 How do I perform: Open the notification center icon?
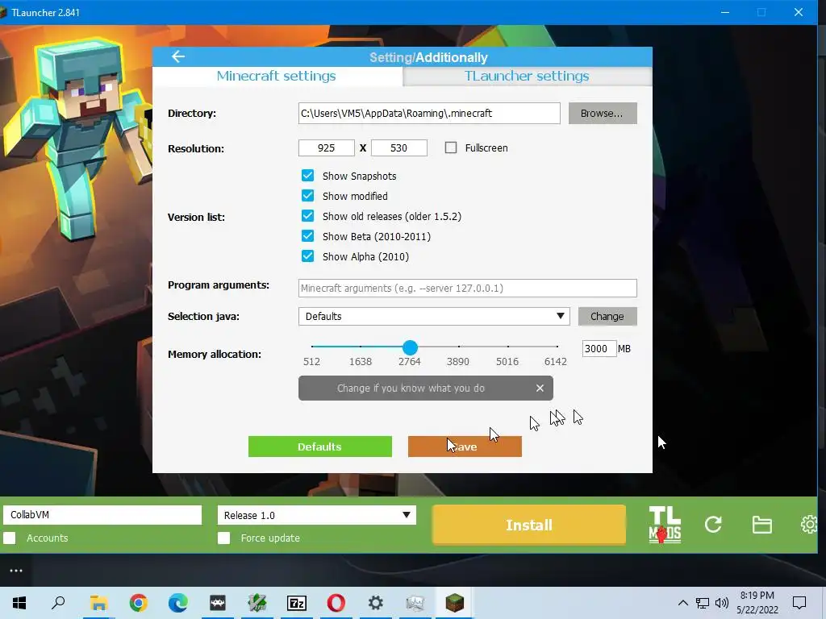click(x=799, y=603)
